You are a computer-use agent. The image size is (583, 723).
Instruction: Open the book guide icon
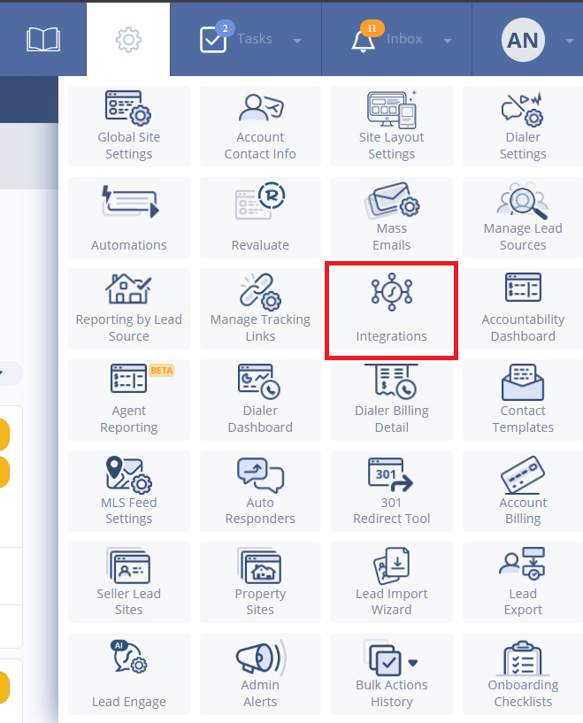click(42, 40)
